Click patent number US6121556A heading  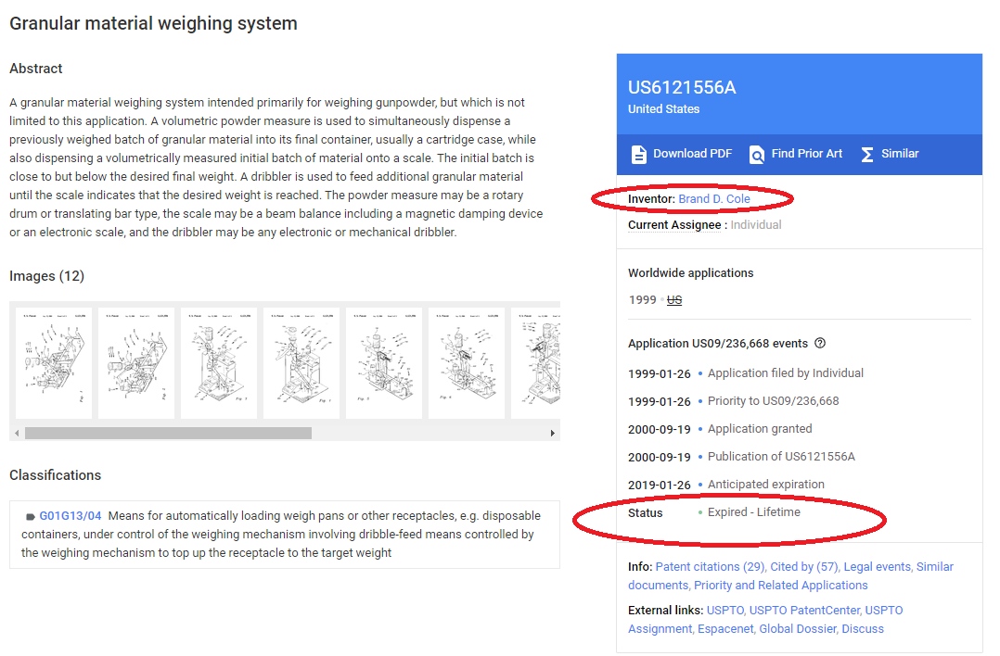(x=682, y=87)
